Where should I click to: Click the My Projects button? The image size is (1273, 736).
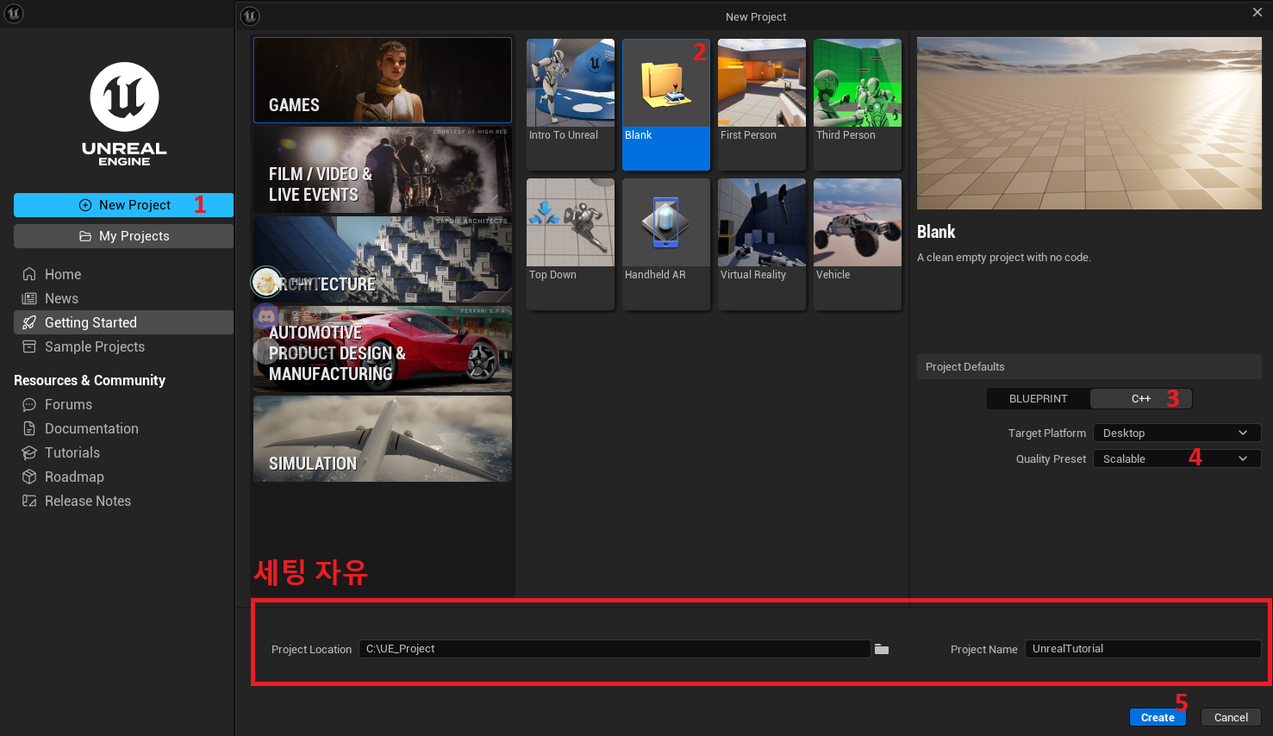click(123, 236)
